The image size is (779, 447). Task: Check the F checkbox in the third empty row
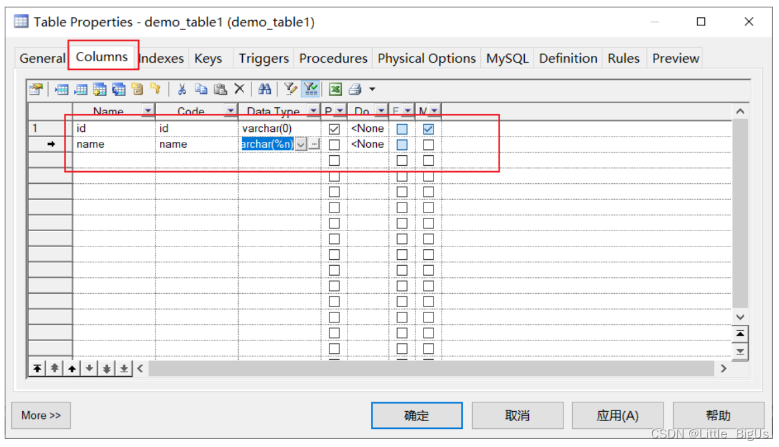pyautogui.click(x=402, y=161)
